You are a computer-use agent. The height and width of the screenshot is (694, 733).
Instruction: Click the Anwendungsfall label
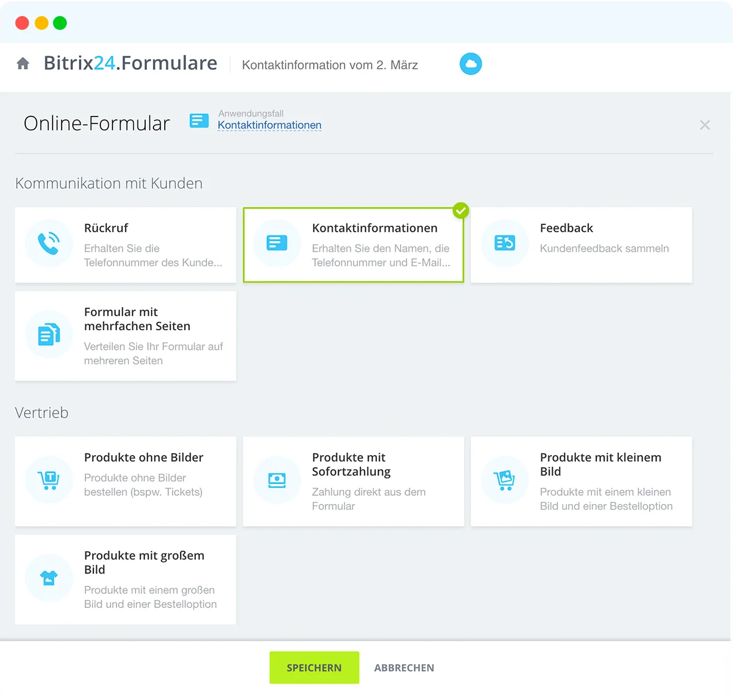251,113
